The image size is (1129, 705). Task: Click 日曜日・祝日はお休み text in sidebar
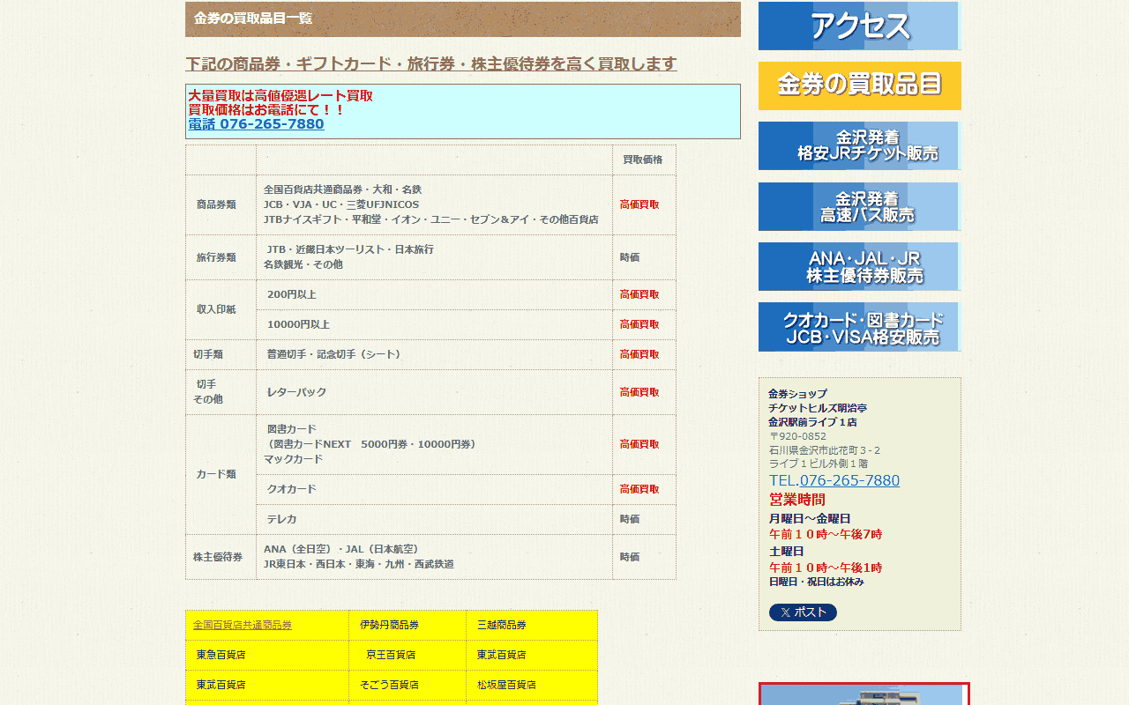[x=817, y=582]
